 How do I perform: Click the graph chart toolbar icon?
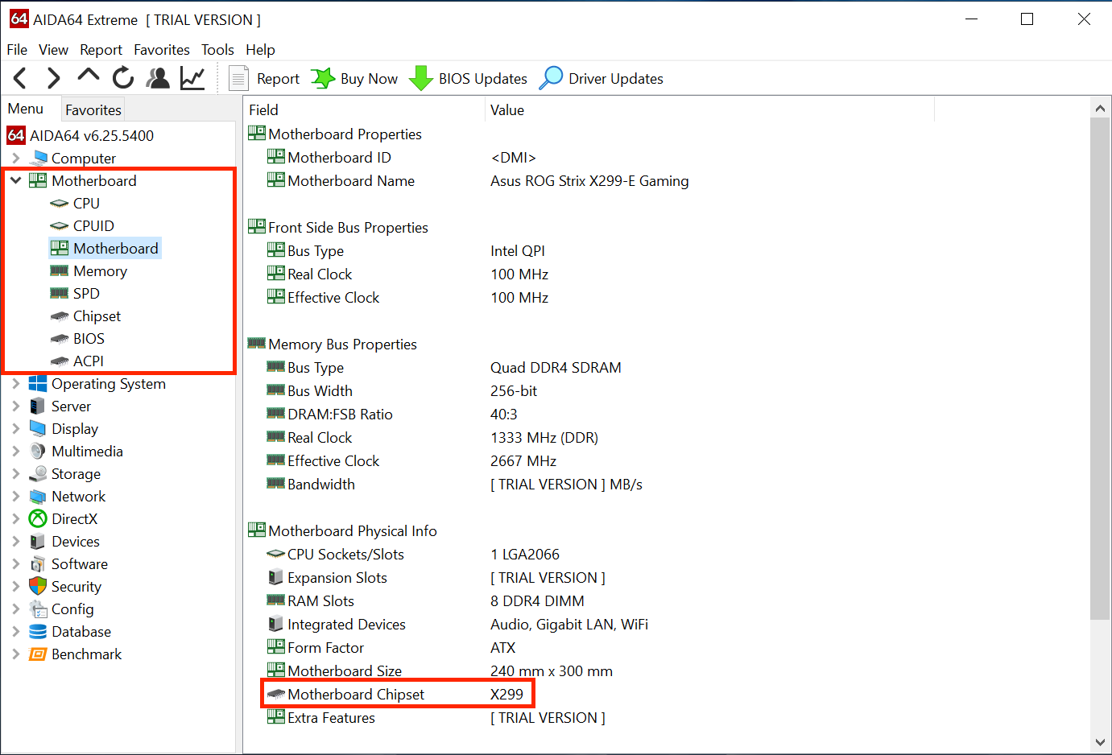pos(192,78)
